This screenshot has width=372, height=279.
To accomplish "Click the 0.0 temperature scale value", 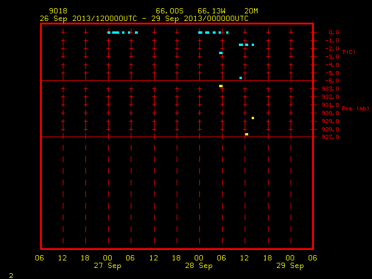I will point(334,33).
